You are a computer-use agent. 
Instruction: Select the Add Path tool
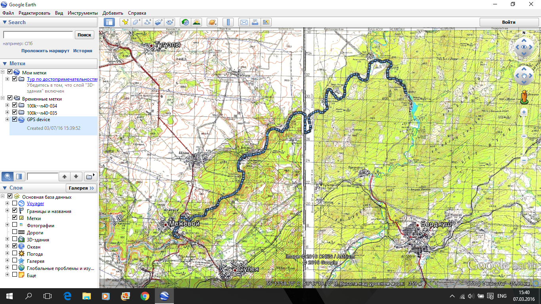click(x=148, y=22)
